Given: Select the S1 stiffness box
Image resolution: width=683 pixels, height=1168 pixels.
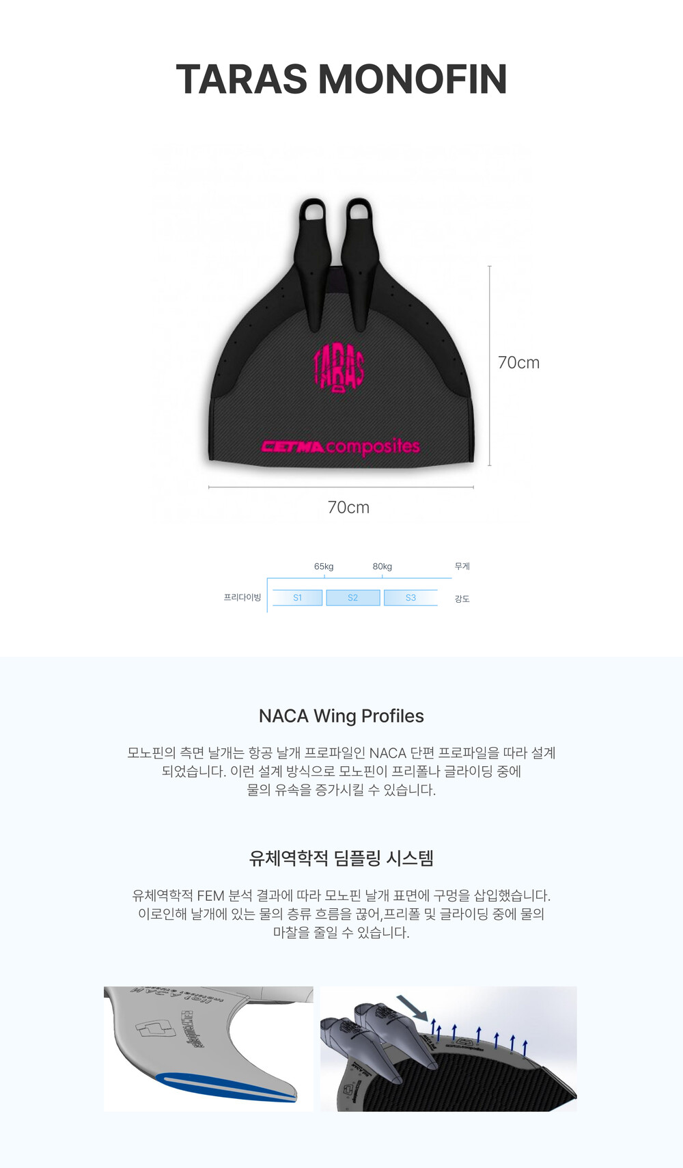Looking at the screenshot, I should 297,597.
